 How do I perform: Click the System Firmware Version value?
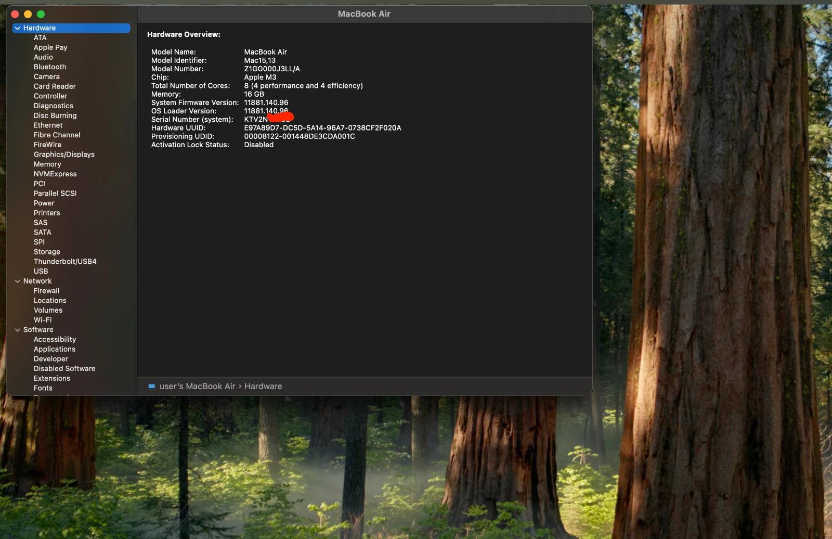pyautogui.click(x=266, y=102)
